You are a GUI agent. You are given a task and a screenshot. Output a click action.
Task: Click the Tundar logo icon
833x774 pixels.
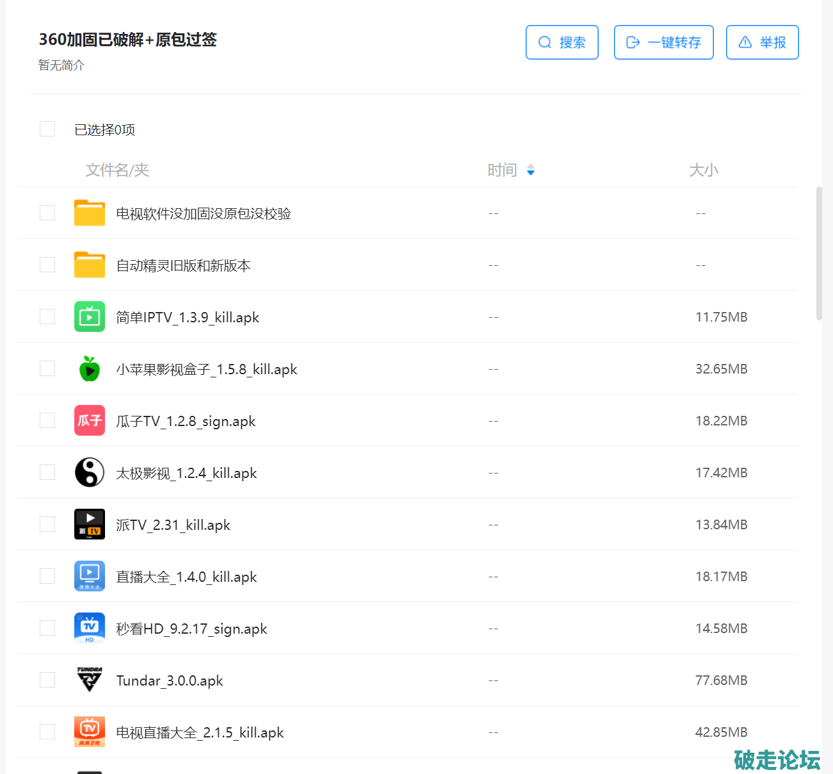[90, 680]
